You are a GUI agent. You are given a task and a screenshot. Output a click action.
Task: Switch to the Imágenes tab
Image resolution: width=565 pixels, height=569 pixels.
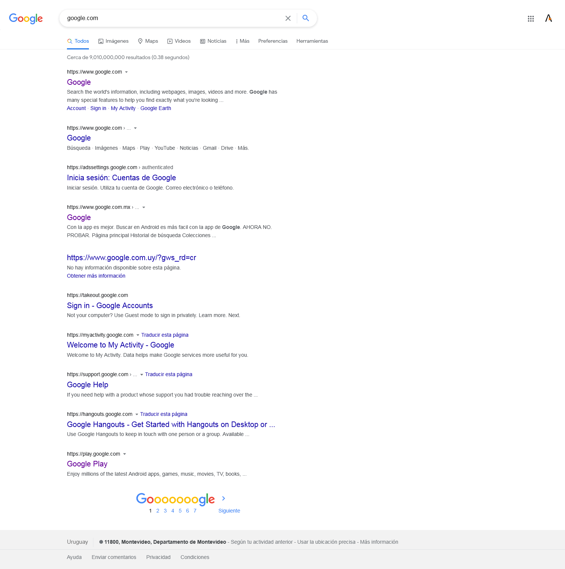pos(113,41)
